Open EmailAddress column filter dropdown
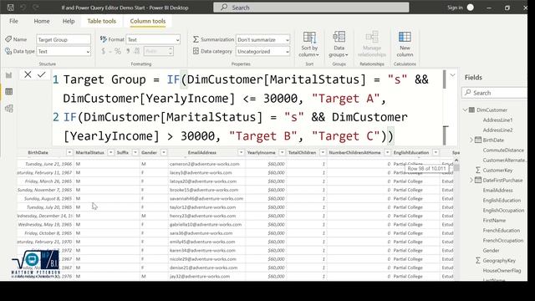 [241, 152]
